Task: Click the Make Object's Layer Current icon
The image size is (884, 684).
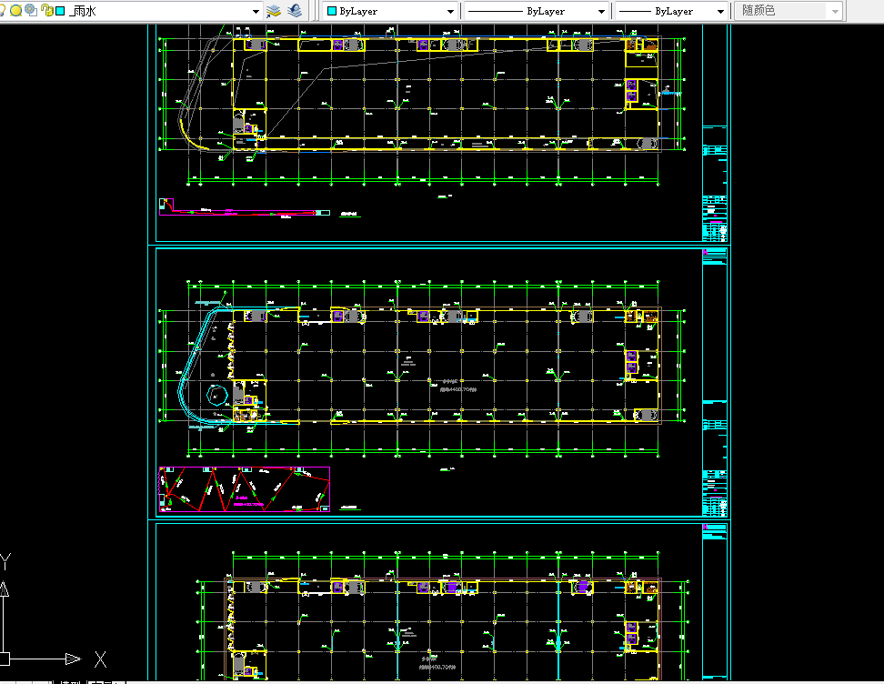Action: click(274, 11)
